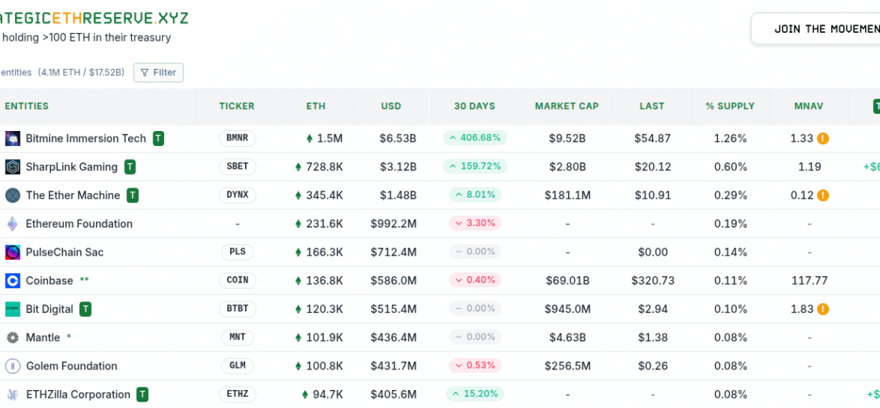Sort by the MARKET CAP column header

566,106
